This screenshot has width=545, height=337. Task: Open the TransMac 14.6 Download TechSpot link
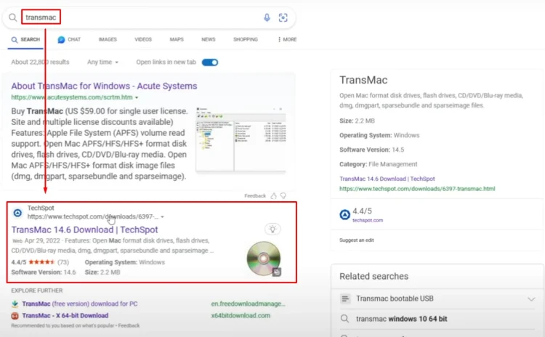coord(84,230)
